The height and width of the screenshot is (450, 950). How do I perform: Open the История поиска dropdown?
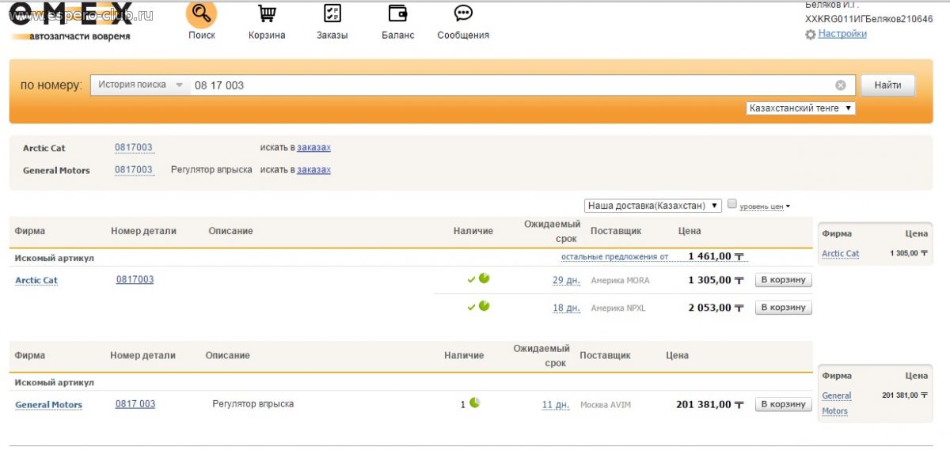(141, 85)
